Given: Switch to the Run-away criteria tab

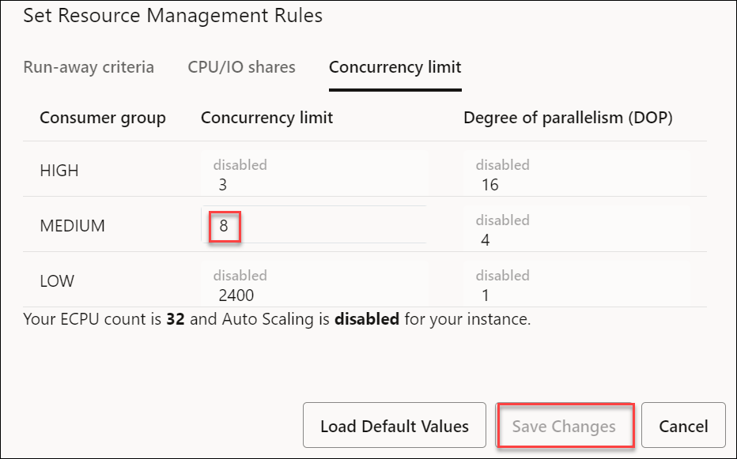Looking at the screenshot, I should pos(89,67).
